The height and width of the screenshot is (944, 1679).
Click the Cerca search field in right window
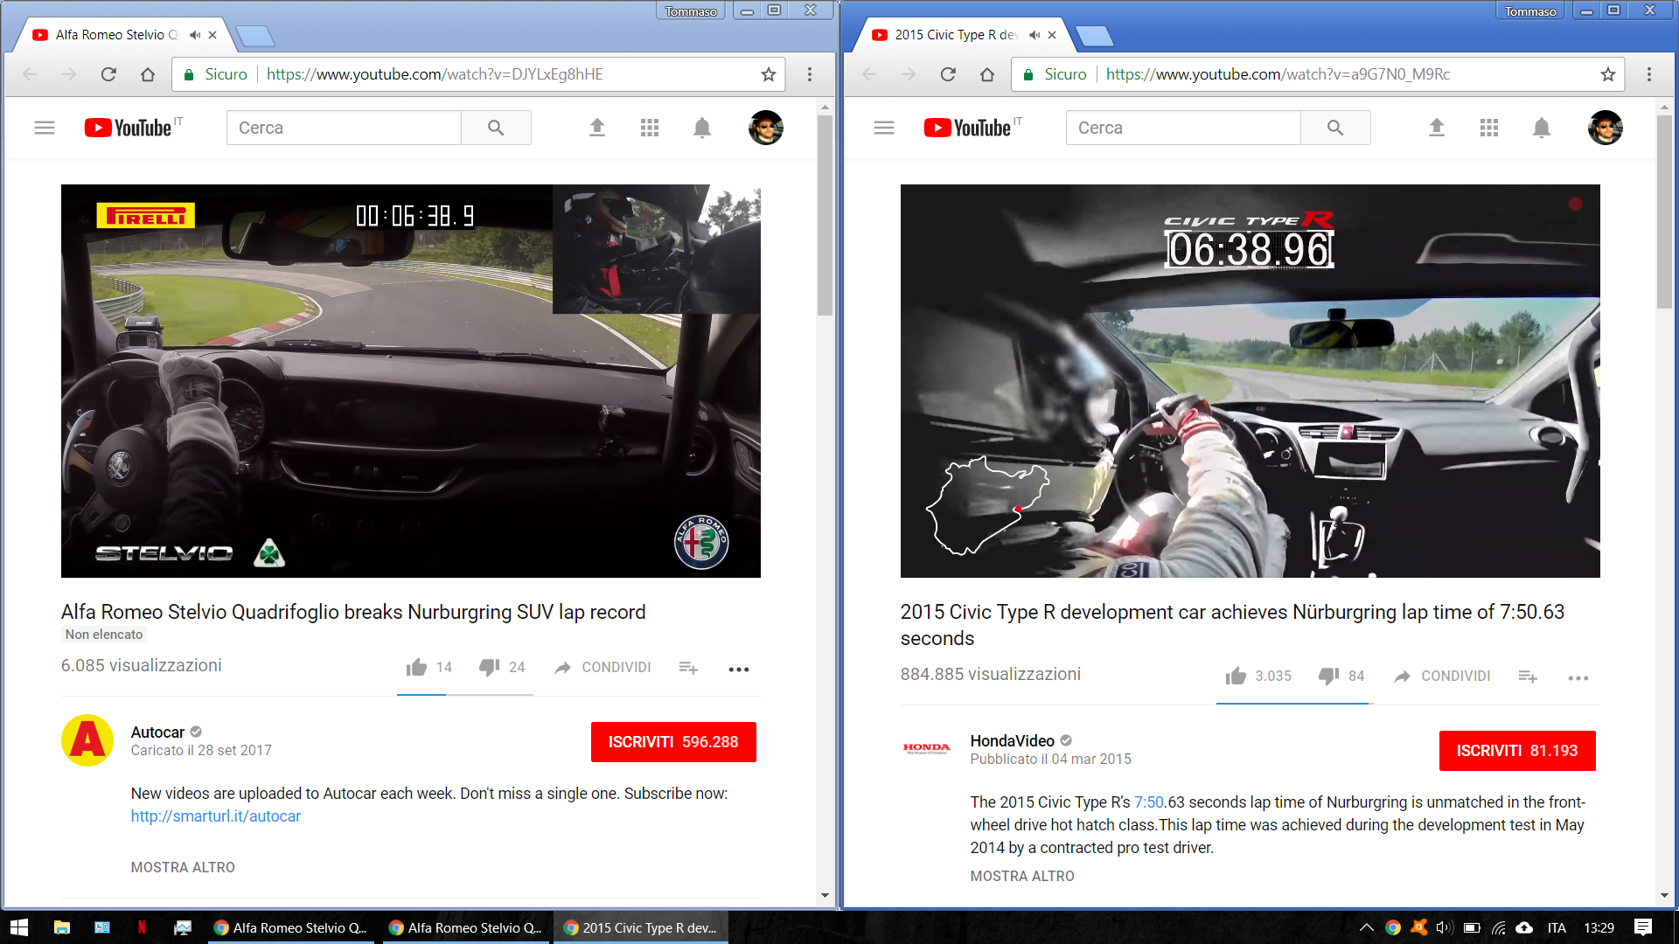coord(1183,128)
